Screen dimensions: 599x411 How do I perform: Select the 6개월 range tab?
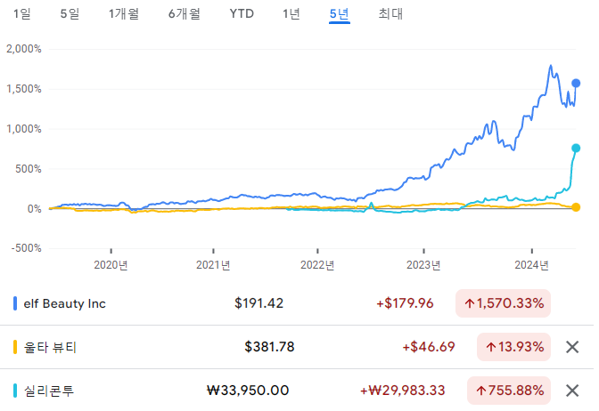184,13
